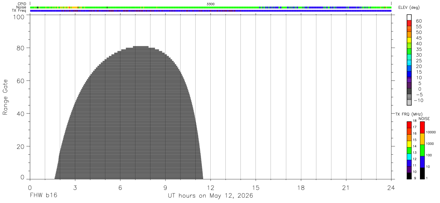440x203 pixels.
Task: Select the black 9 MHz TX FRQ swatch
Action: 409,176
